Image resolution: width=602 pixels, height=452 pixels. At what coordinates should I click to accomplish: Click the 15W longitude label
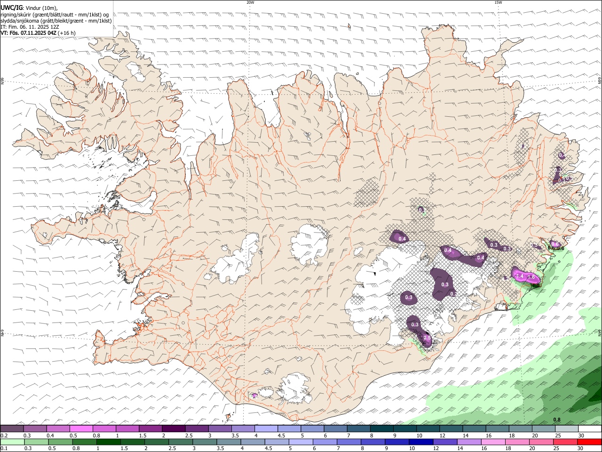pos(498,2)
